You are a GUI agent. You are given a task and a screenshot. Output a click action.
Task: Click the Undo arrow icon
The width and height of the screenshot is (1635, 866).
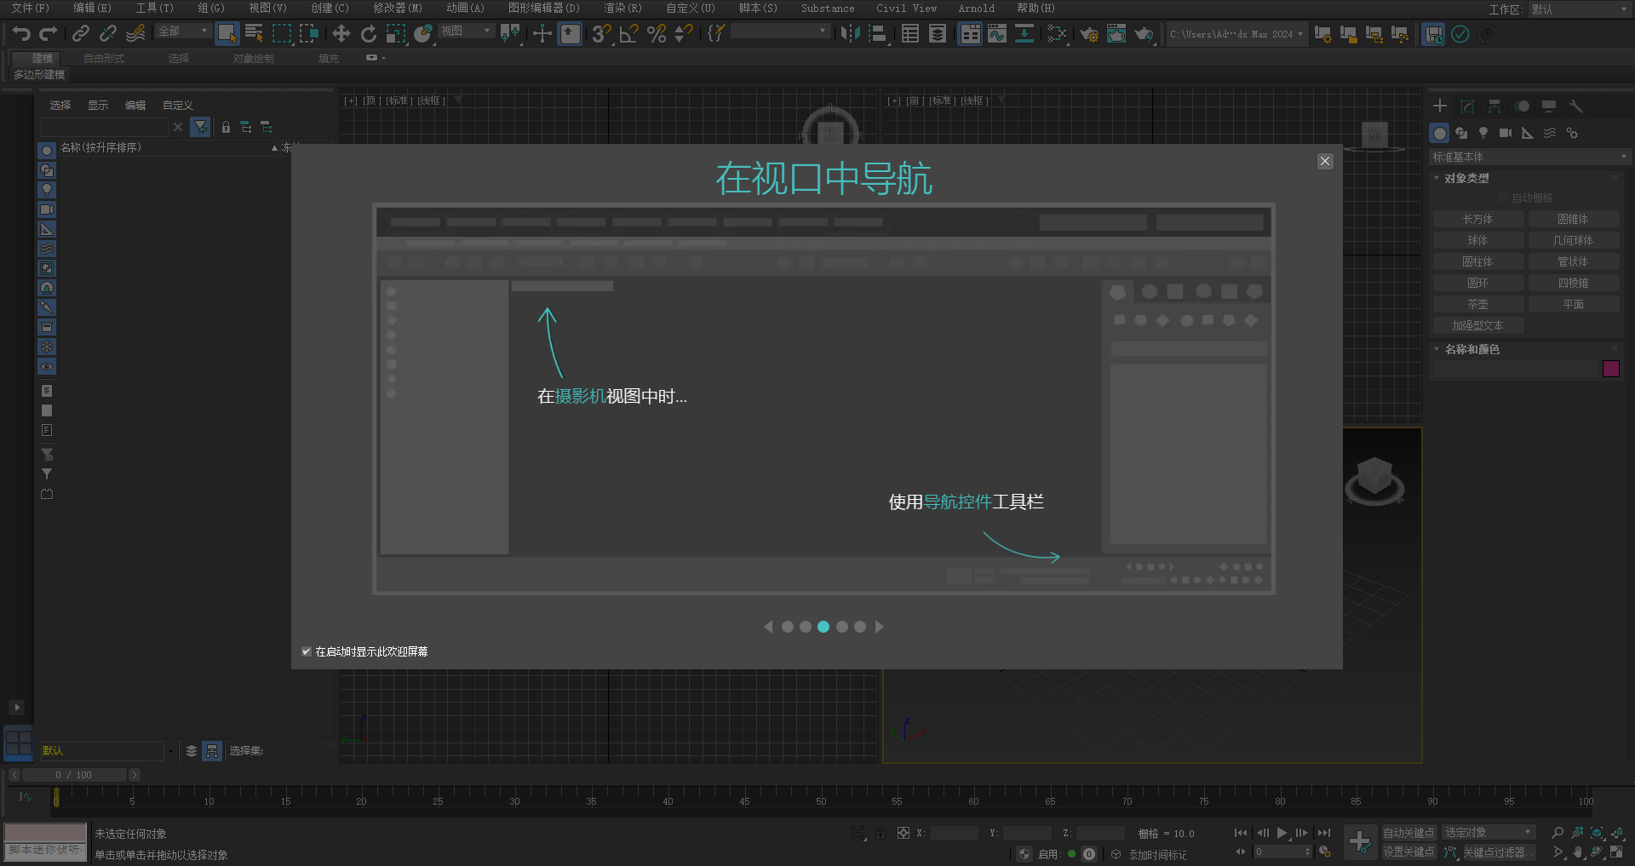(21, 34)
